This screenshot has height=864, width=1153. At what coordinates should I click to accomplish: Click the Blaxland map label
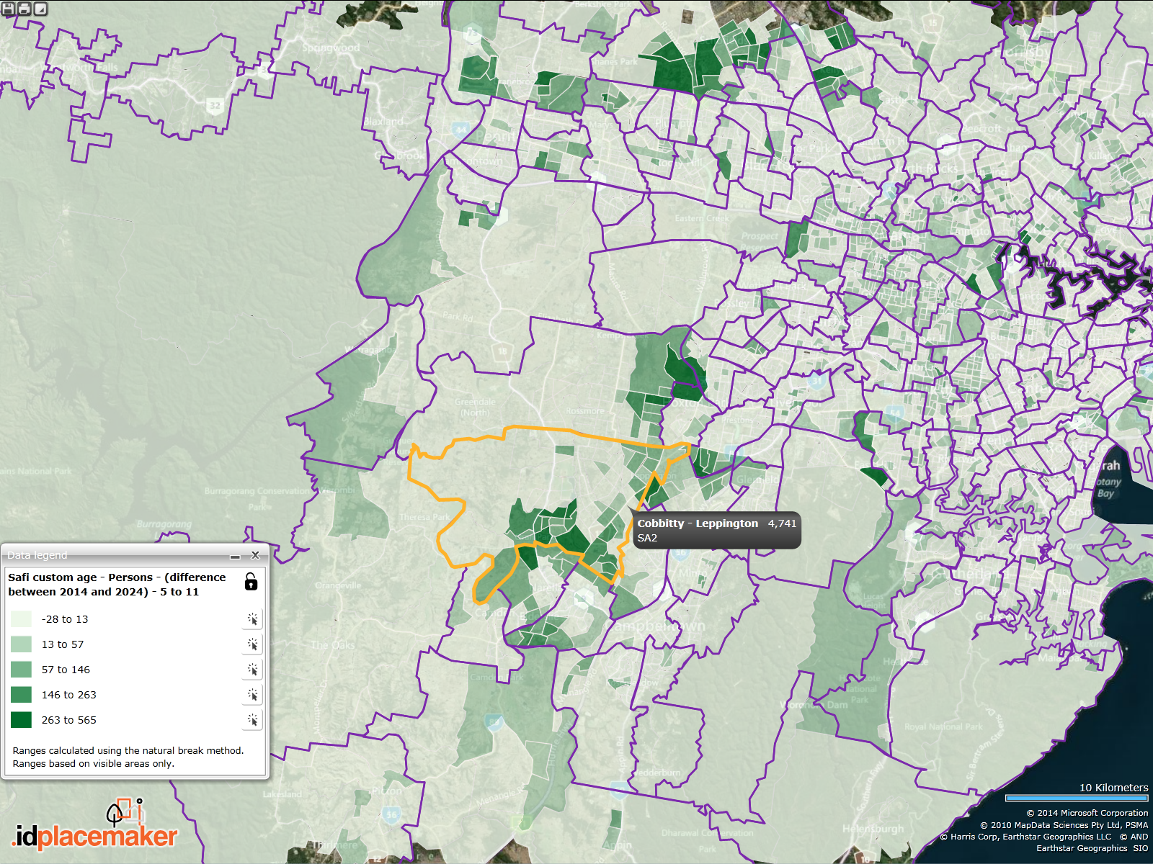383,122
